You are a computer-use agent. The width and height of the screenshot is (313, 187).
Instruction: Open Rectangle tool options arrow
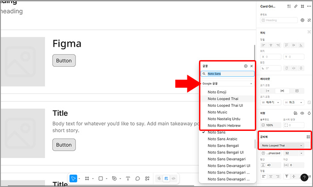106,179
